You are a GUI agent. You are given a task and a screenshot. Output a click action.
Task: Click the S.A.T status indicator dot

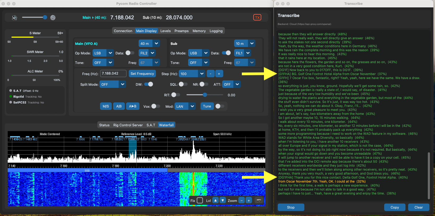point(11,90)
